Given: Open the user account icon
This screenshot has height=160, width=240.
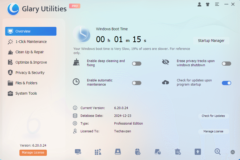Looking at the screenshot, I should [199, 4].
